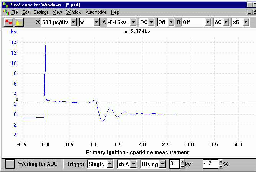
Task: Open the spectrum analyzer view icon
Action: [19, 22]
